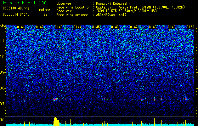Click observer name Masayuki Kobayashi
Screen dimensions: 198x126
click(x=113, y=3)
